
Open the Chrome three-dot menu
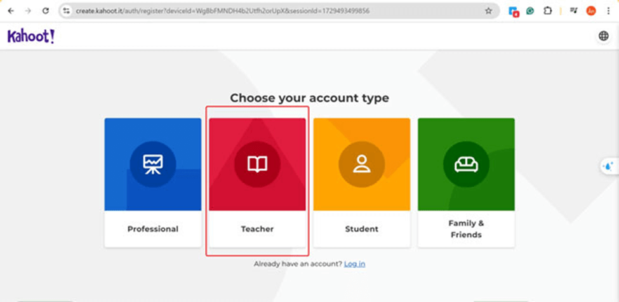608,11
